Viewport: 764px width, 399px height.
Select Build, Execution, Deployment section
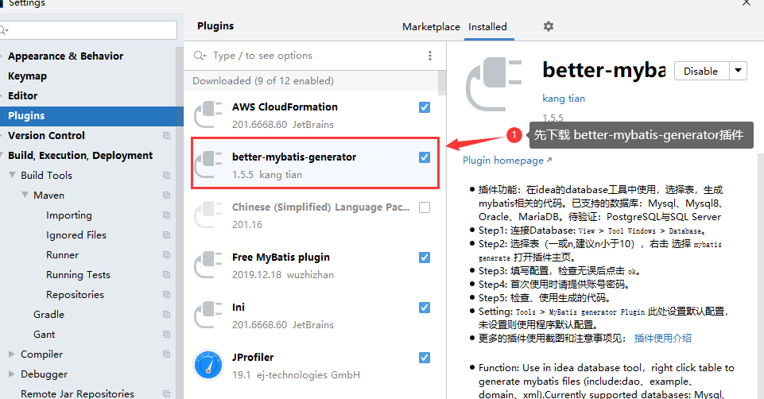(80, 156)
